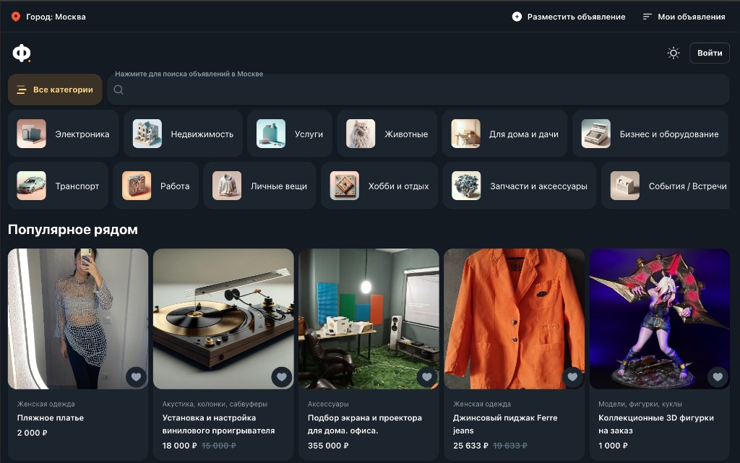Open the События / Встречи category
This screenshot has height=463, width=740.
coord(666,186)
